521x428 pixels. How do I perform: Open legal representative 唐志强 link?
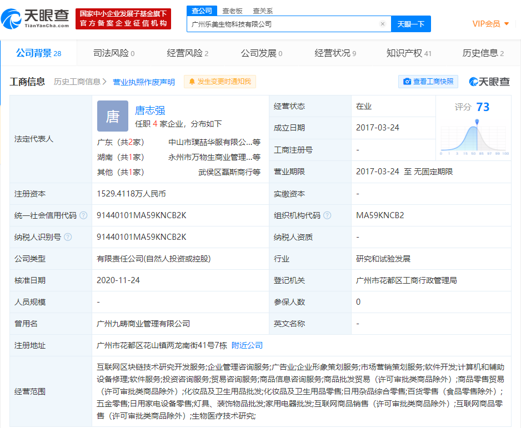point(150,110)
